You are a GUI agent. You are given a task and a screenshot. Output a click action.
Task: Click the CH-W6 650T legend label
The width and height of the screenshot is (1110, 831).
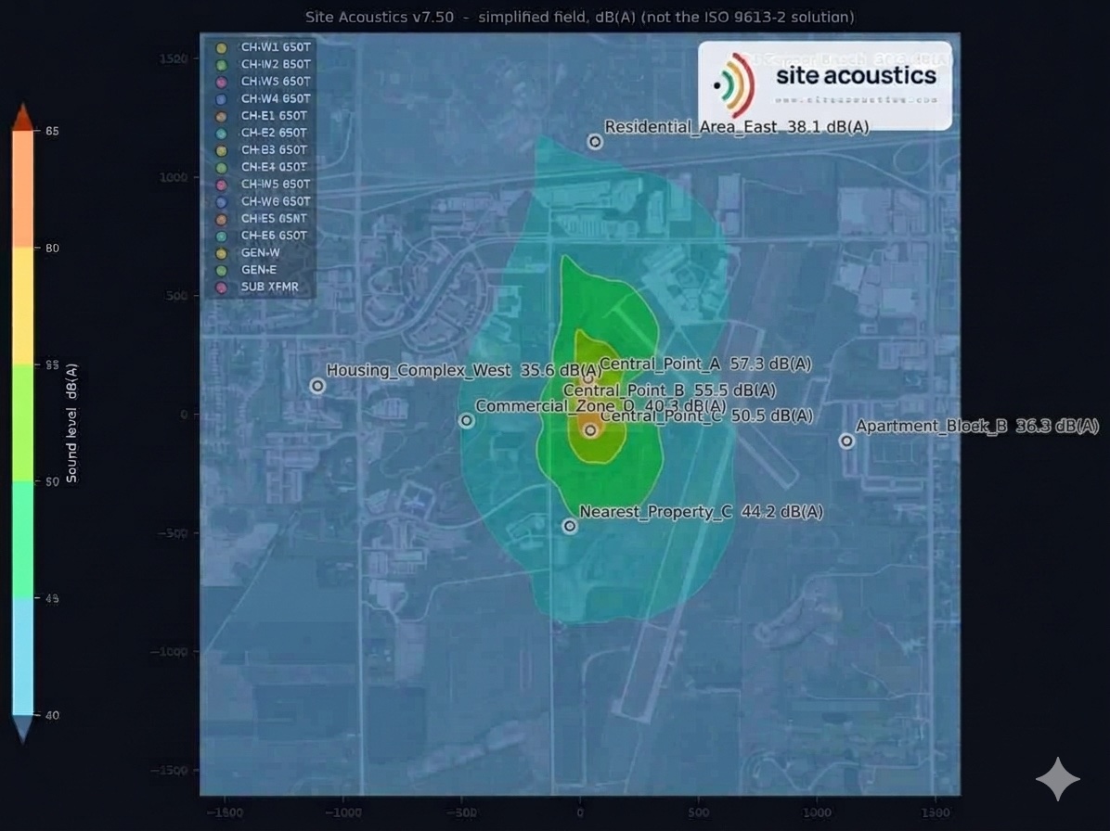tap(276, 201)
